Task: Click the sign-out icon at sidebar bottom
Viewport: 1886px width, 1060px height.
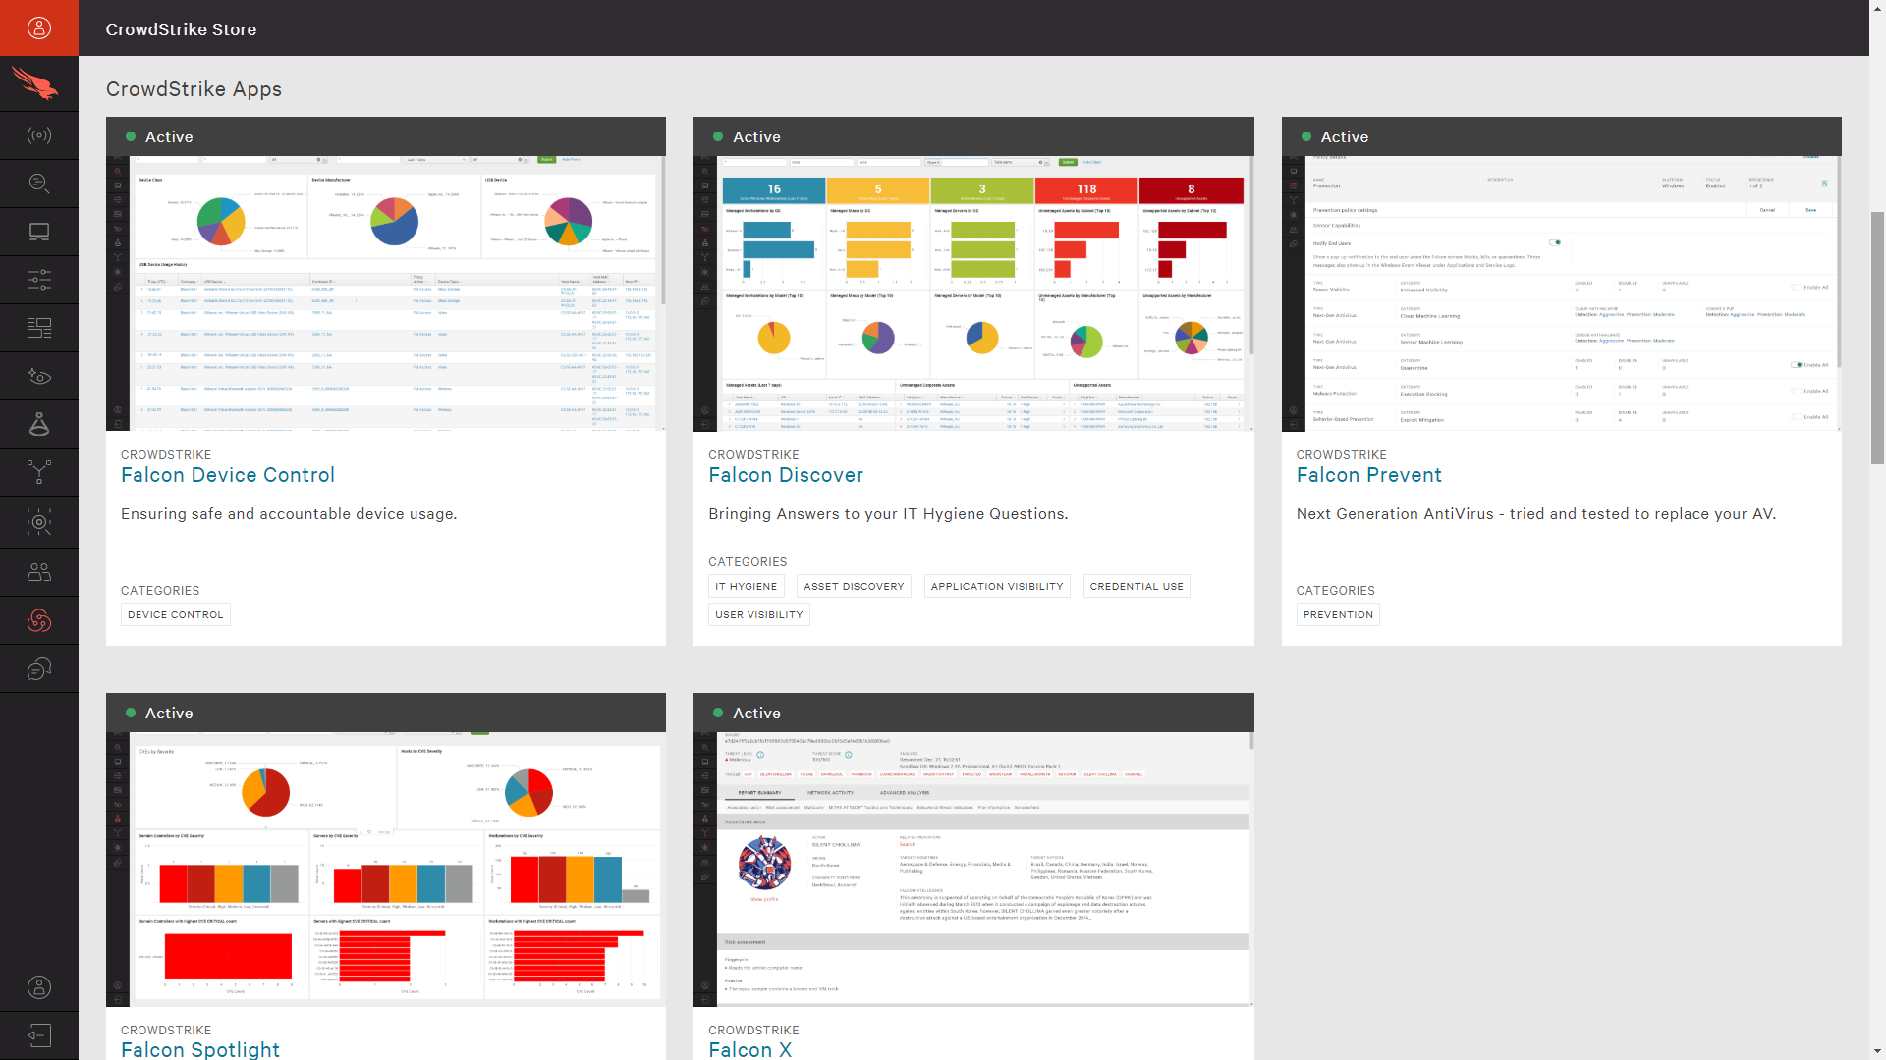Action: click(39, 1035)
